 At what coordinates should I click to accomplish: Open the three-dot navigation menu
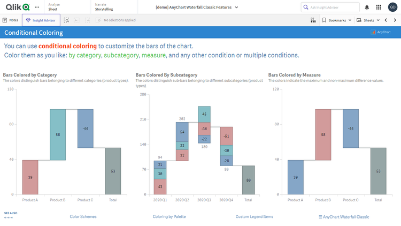(36, 7)
